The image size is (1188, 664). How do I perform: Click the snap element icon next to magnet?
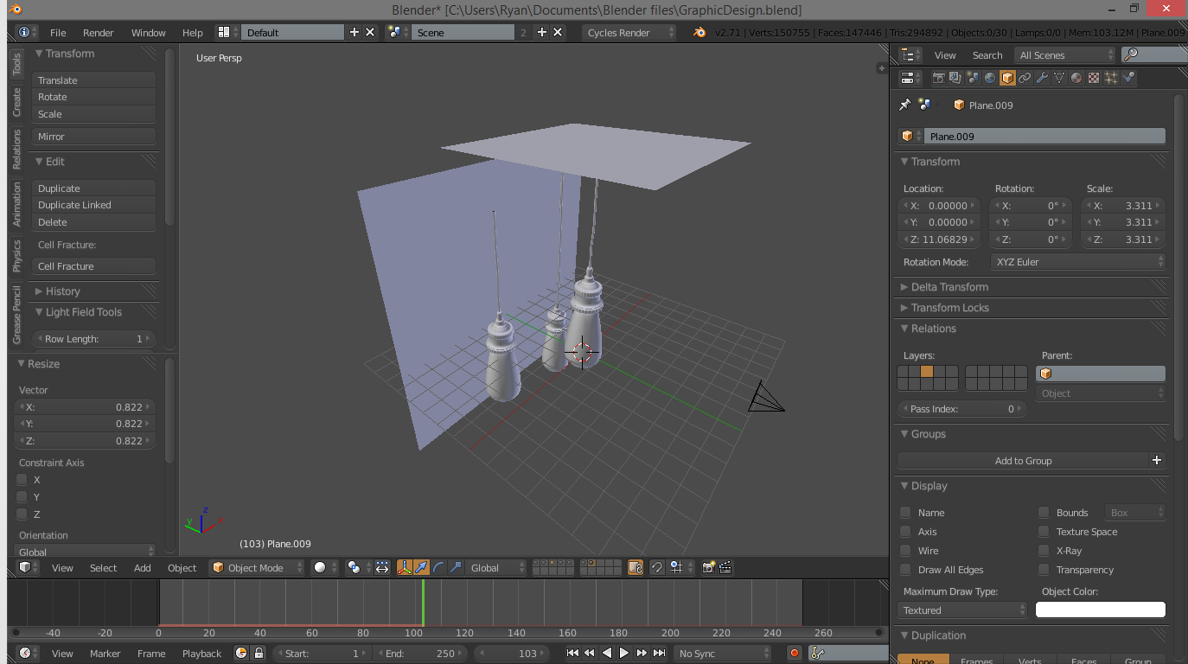678,567
